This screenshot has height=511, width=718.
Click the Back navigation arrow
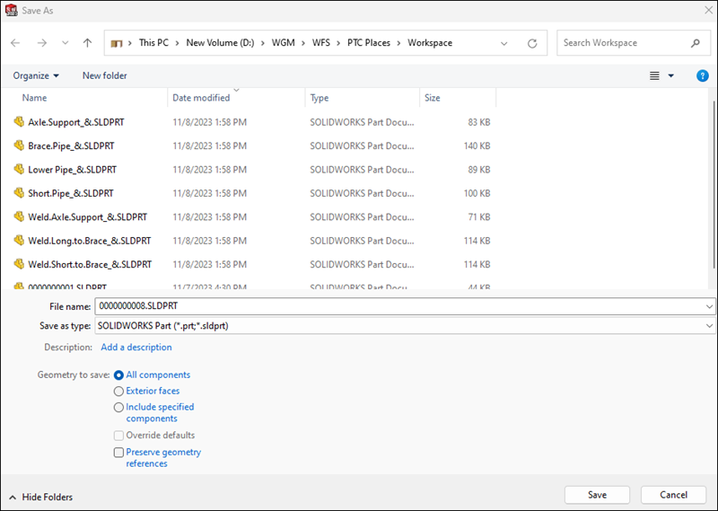click(15, 42)
